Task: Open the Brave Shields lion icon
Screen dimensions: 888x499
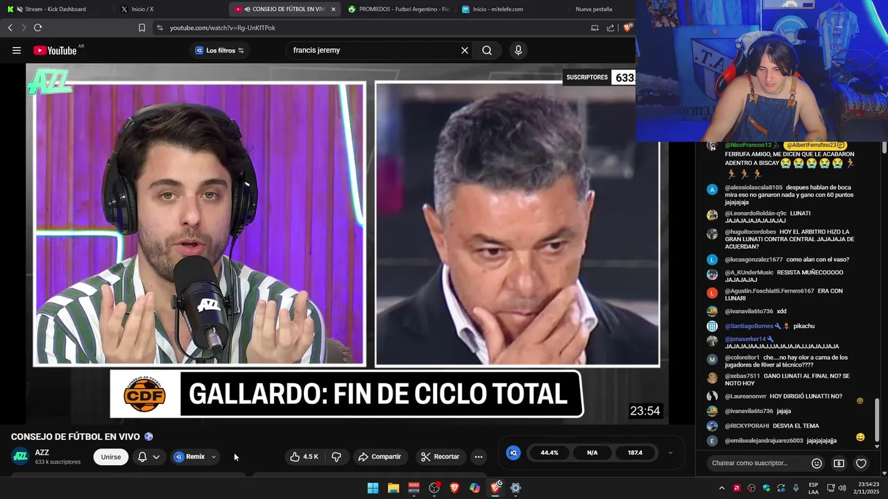Action: point(627,28)
